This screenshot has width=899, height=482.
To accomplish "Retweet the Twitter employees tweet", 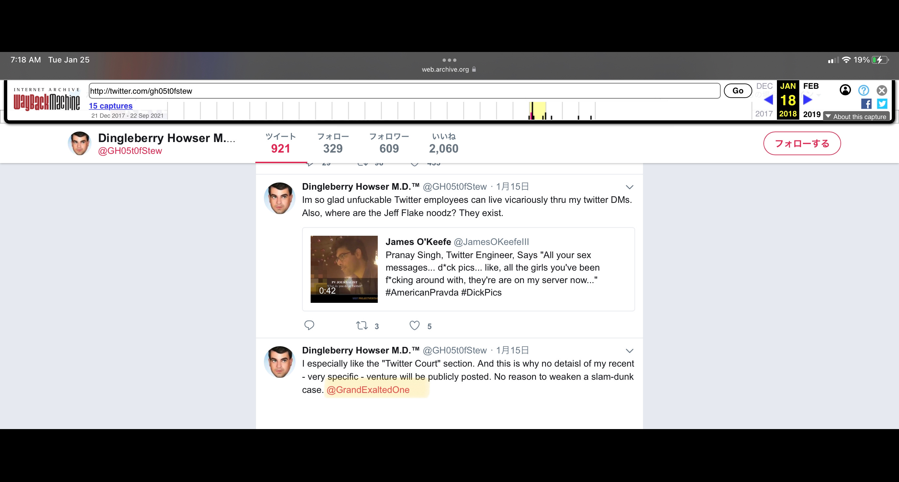I will click(362, 325).
